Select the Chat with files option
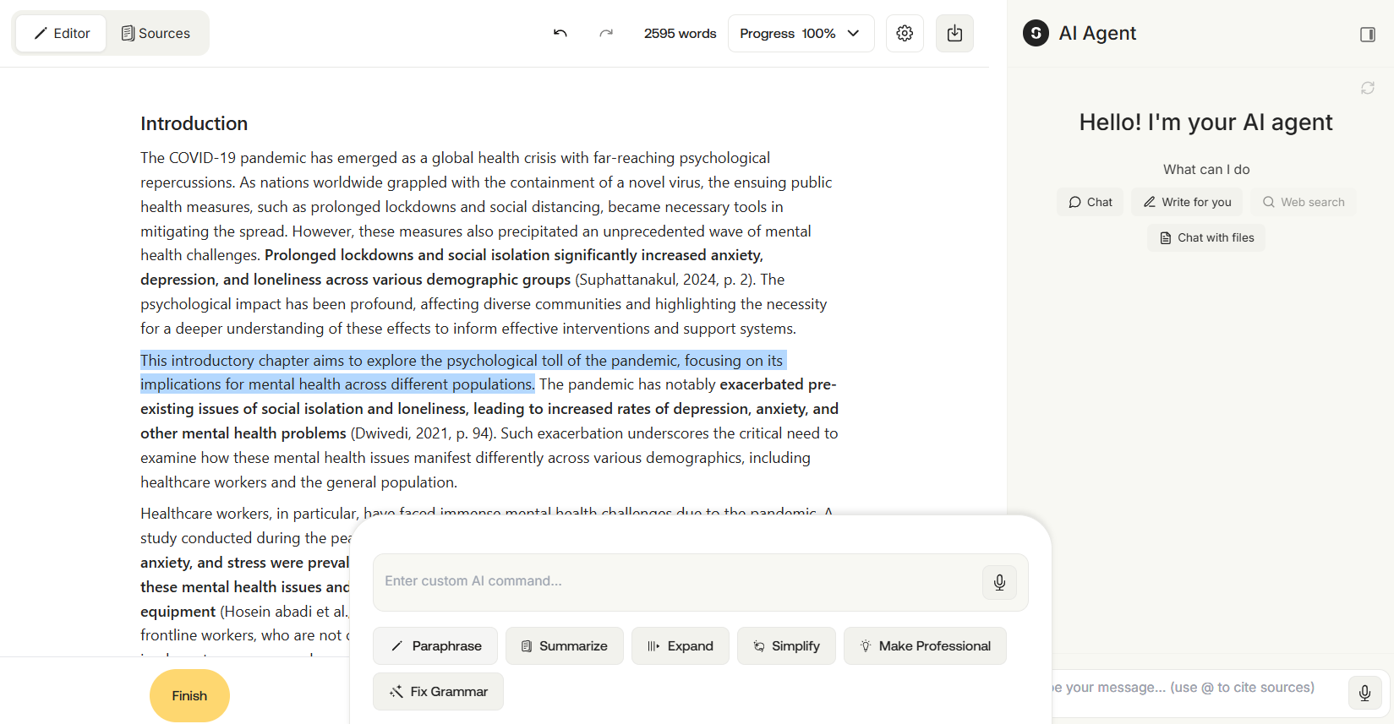The width and height of the screenshot is (1394, 724). (1206, 237)
